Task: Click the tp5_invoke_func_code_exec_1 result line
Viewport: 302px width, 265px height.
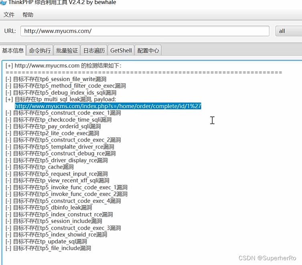Action: tap(67, 187)
